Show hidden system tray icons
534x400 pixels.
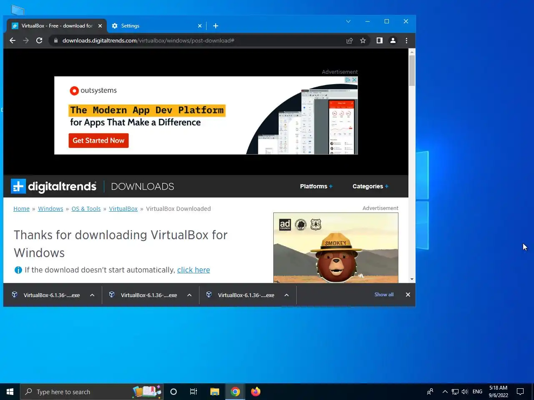[445, 392]
